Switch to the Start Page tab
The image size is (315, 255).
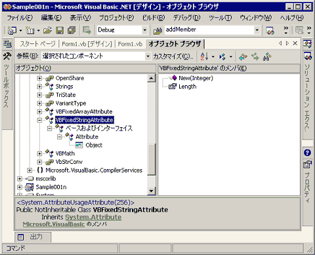37,44
